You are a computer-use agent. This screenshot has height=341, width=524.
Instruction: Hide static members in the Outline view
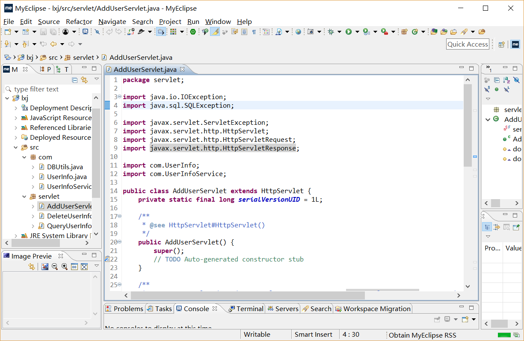point(487,90)
